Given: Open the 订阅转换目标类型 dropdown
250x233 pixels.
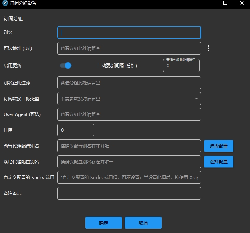Looking at the screenshot, I should click(129, 98).
